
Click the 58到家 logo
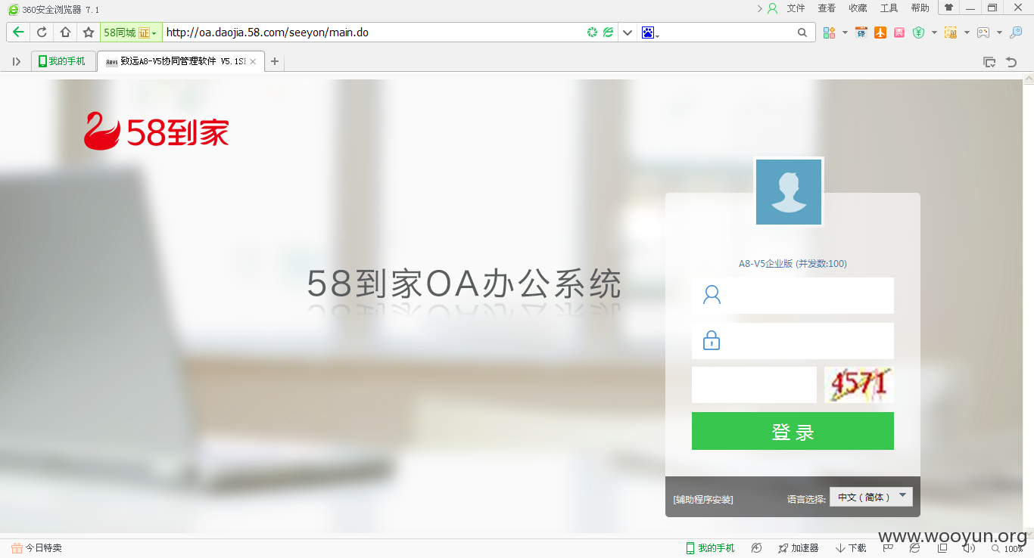tap(157, 131)
